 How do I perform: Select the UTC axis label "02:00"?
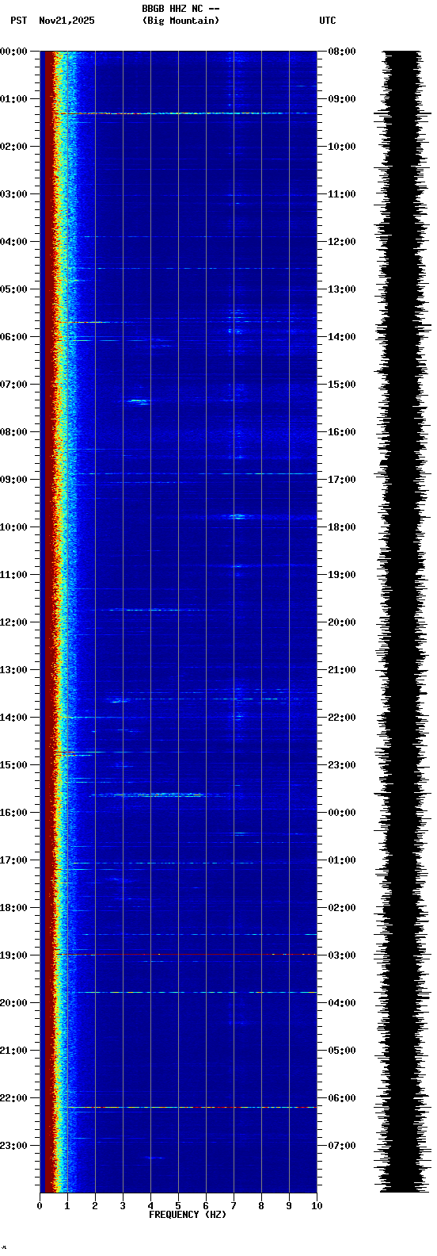tap(342, 908)
